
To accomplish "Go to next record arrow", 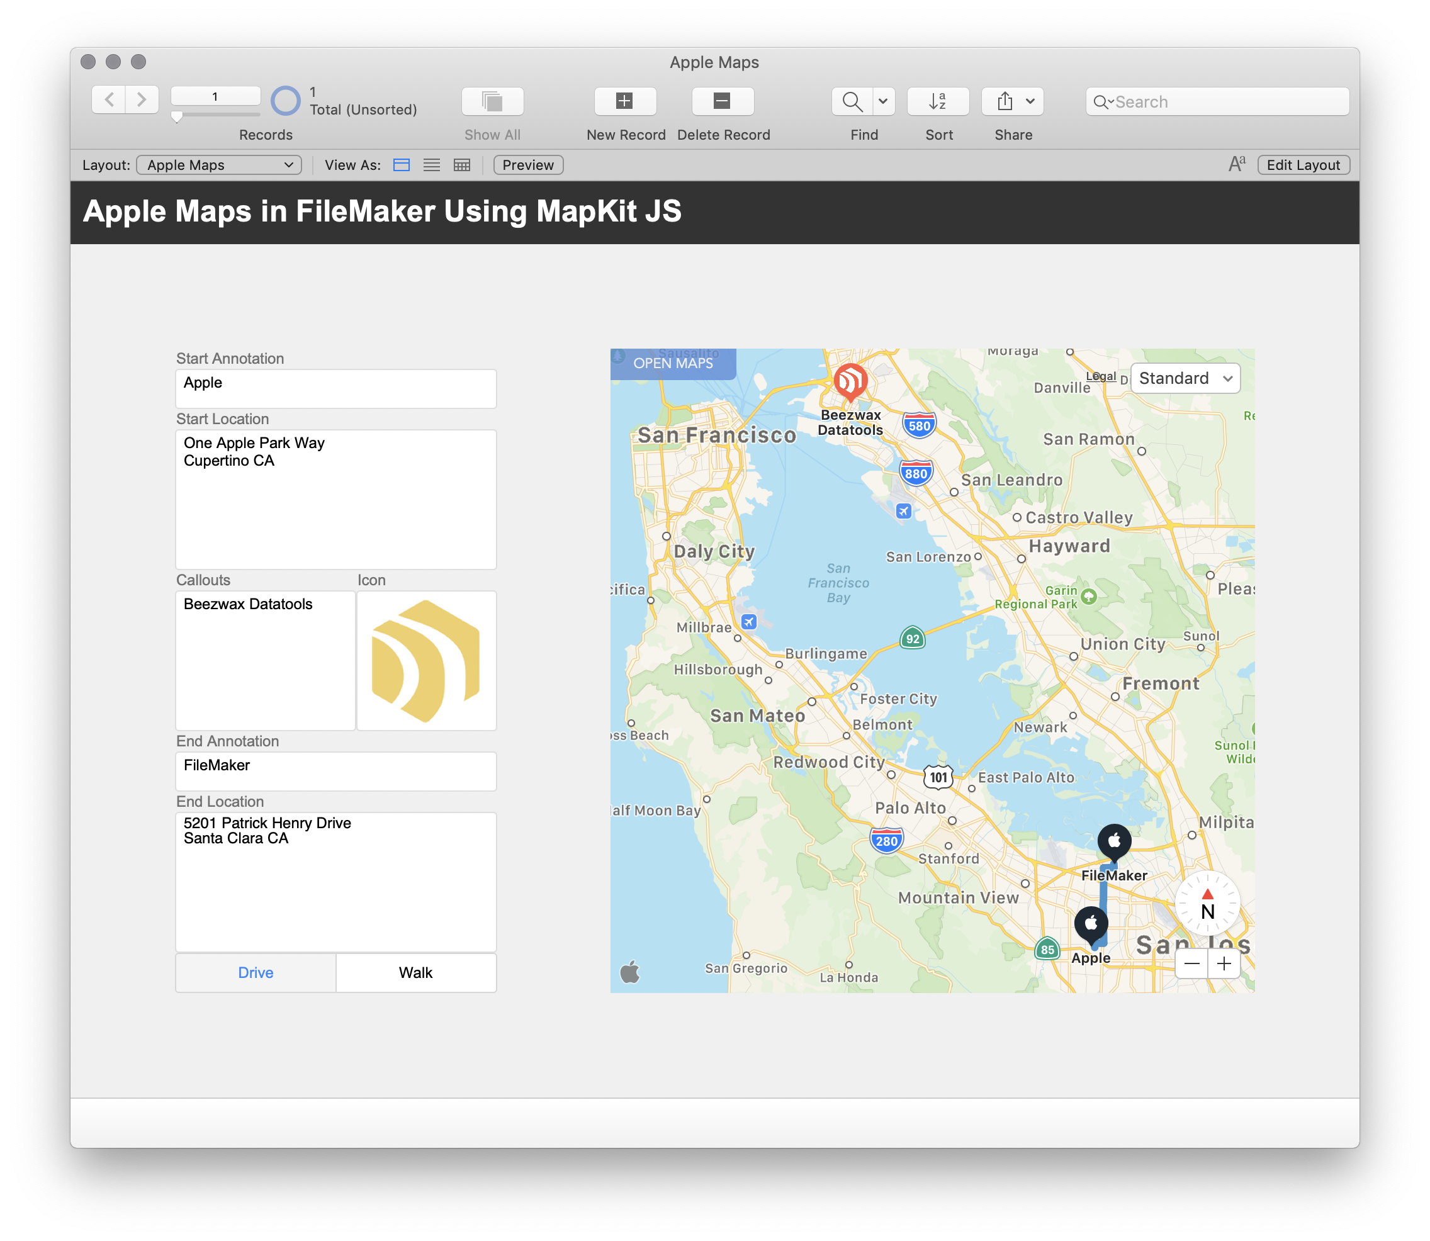I will (142, 99).
